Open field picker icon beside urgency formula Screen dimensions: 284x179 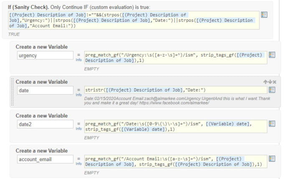[x=272, y=55]
